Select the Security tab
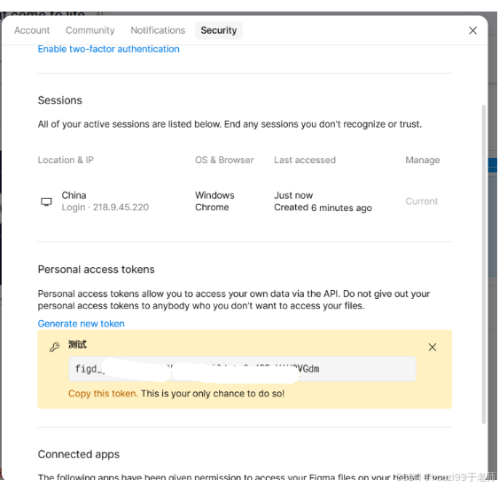 click(x=219, y=30)
